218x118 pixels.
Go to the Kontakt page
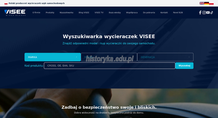[x=164, y=12]
